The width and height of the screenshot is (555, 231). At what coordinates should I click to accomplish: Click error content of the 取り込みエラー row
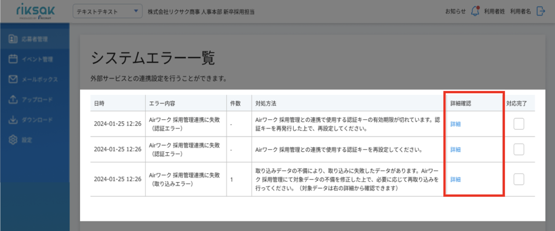pos(184,179)
